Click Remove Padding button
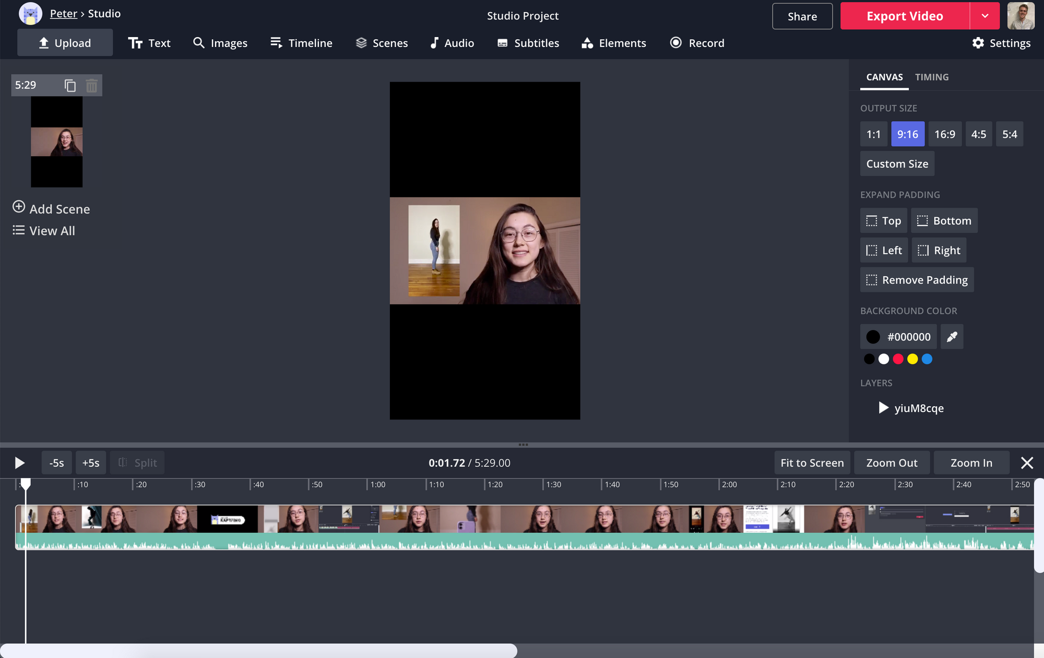This screenshot has height=658, width=1044. tap(917, 280)
